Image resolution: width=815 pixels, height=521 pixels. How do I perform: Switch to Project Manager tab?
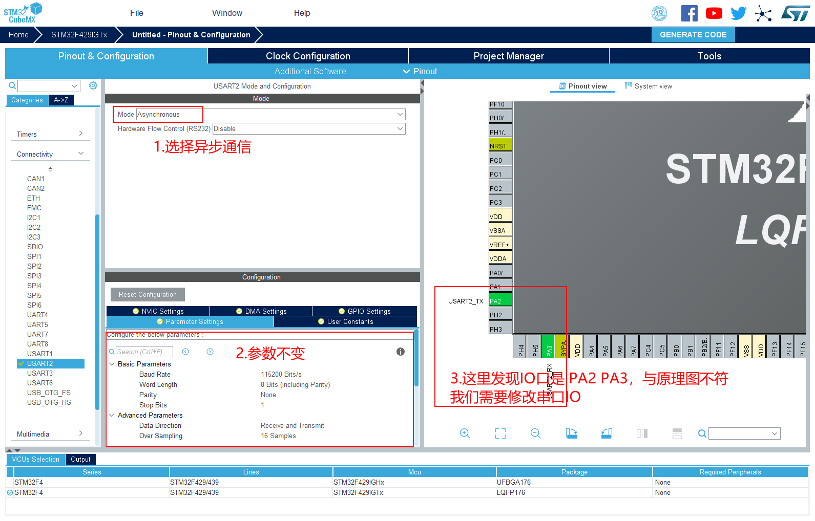click(509, 56)
